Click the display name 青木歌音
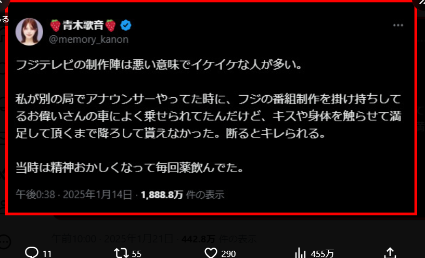 tap(83, 25)
